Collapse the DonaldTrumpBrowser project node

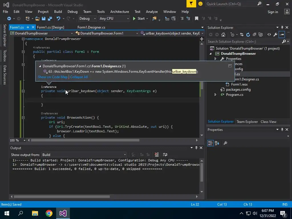[210, 54]
